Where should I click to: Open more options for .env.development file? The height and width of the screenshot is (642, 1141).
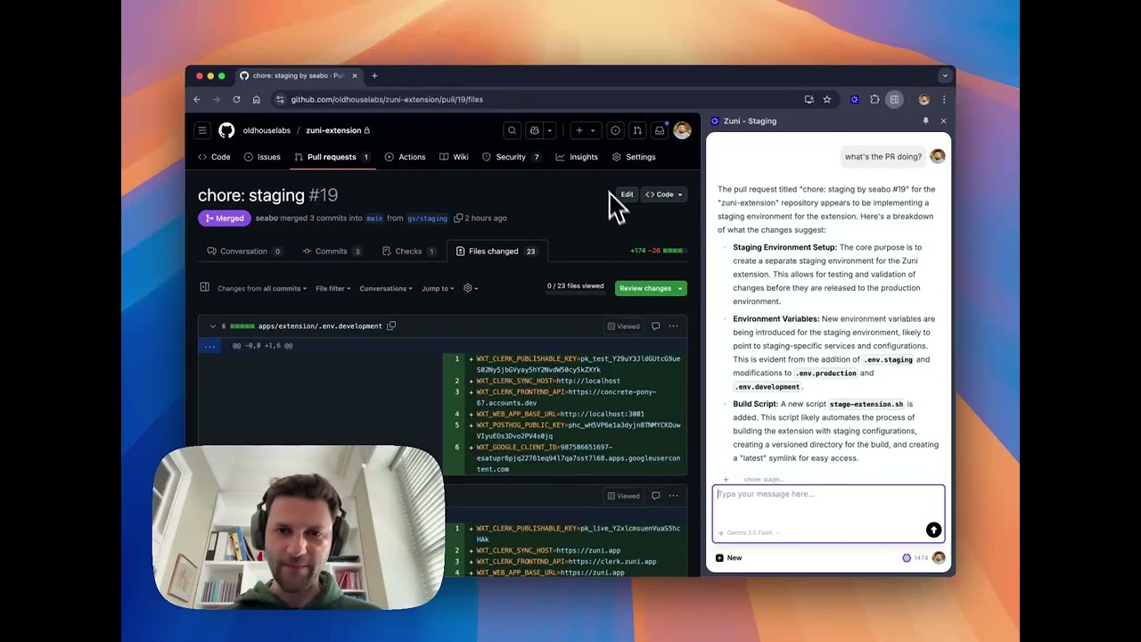[674, 326]
